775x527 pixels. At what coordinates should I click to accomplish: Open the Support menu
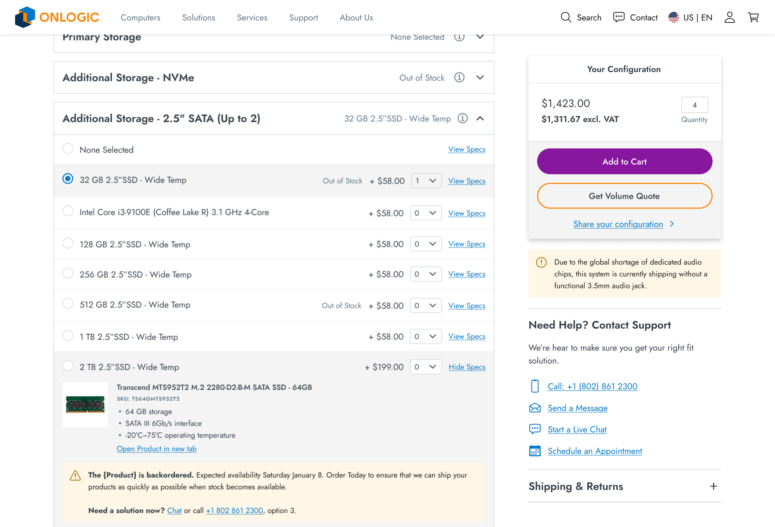pos(304,17)
